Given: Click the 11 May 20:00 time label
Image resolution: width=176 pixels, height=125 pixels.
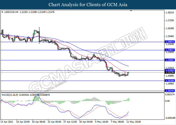Looking at the screenshot, I should [134, 122].
